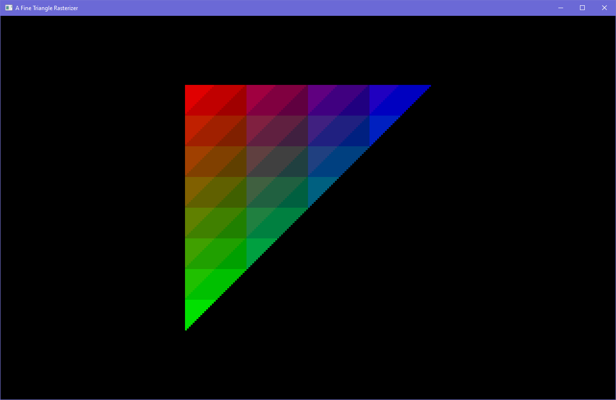Viewport: 616px width, 400px height.
Task: Click the application icon in the title bar
Action: click(x=9, y=8)
